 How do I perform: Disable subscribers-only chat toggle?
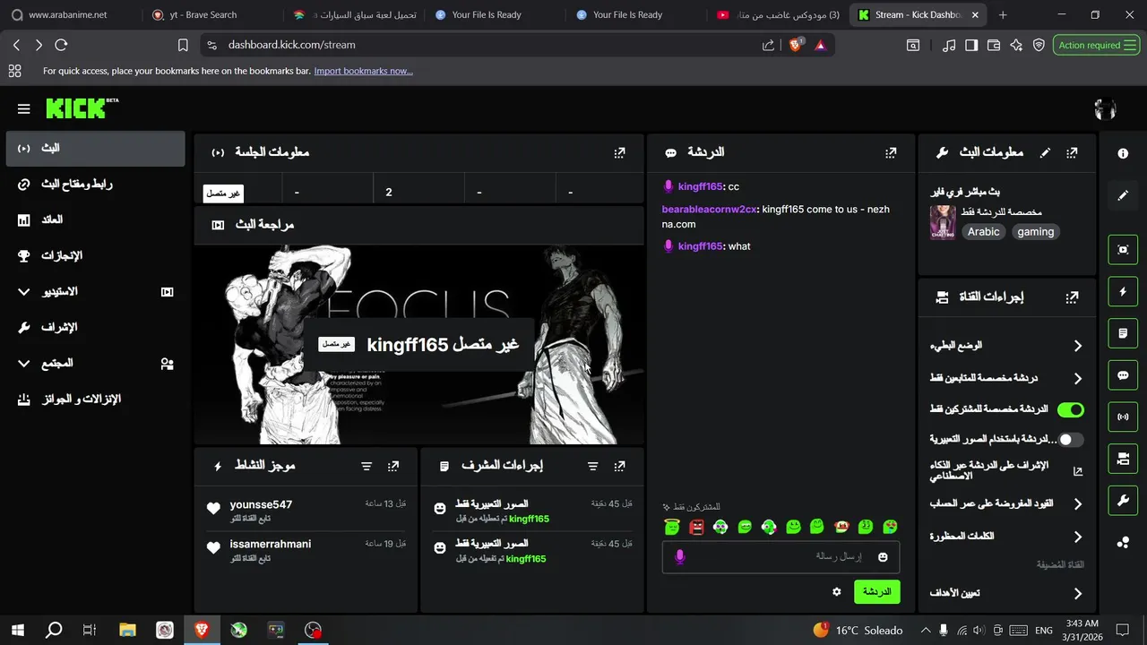point(1070,409)
